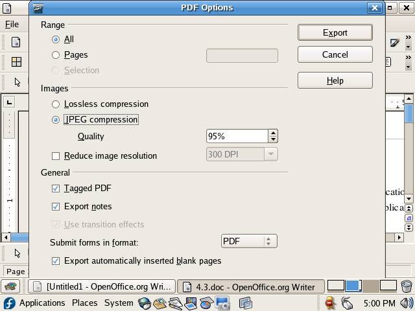Click the Fedora logo on the panel
Image resolution: width=415 pixels, height=311 pixels.
coord(9,303)
